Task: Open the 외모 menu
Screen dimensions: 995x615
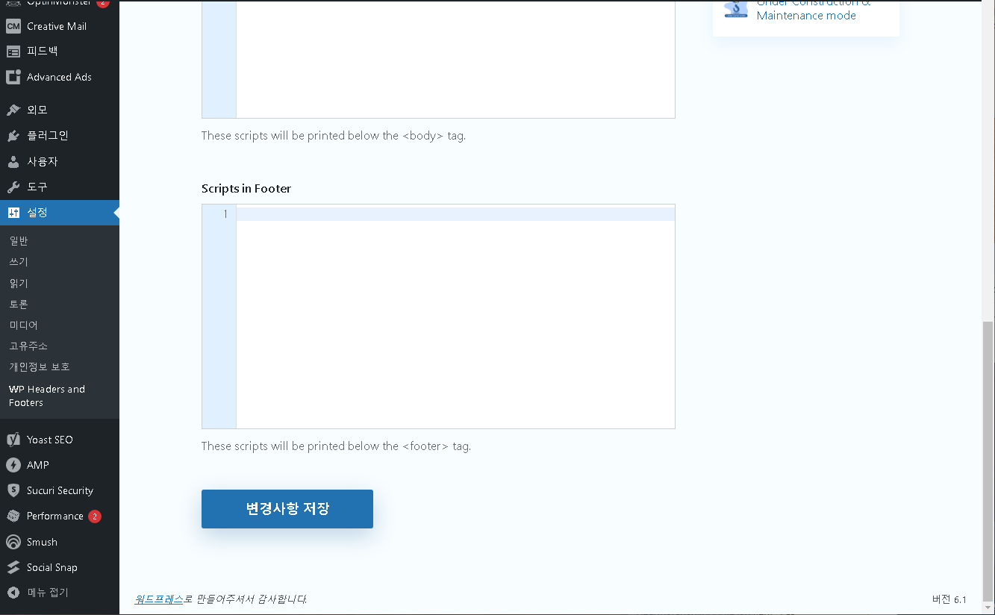Action: [x=60, y=110]
